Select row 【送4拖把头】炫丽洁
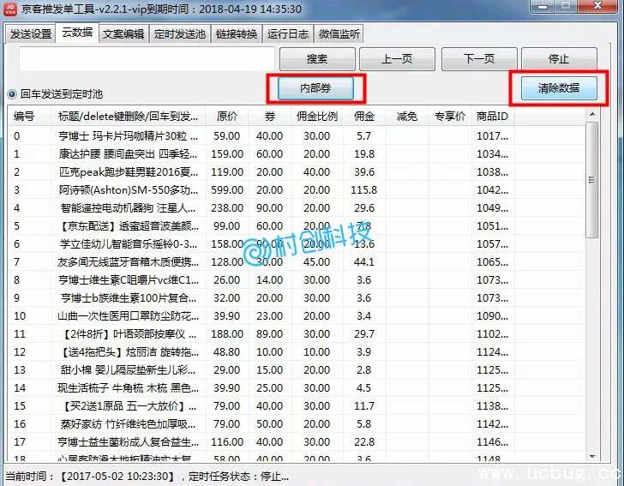The height and width of the screenshot is (486, 624). 297,352
